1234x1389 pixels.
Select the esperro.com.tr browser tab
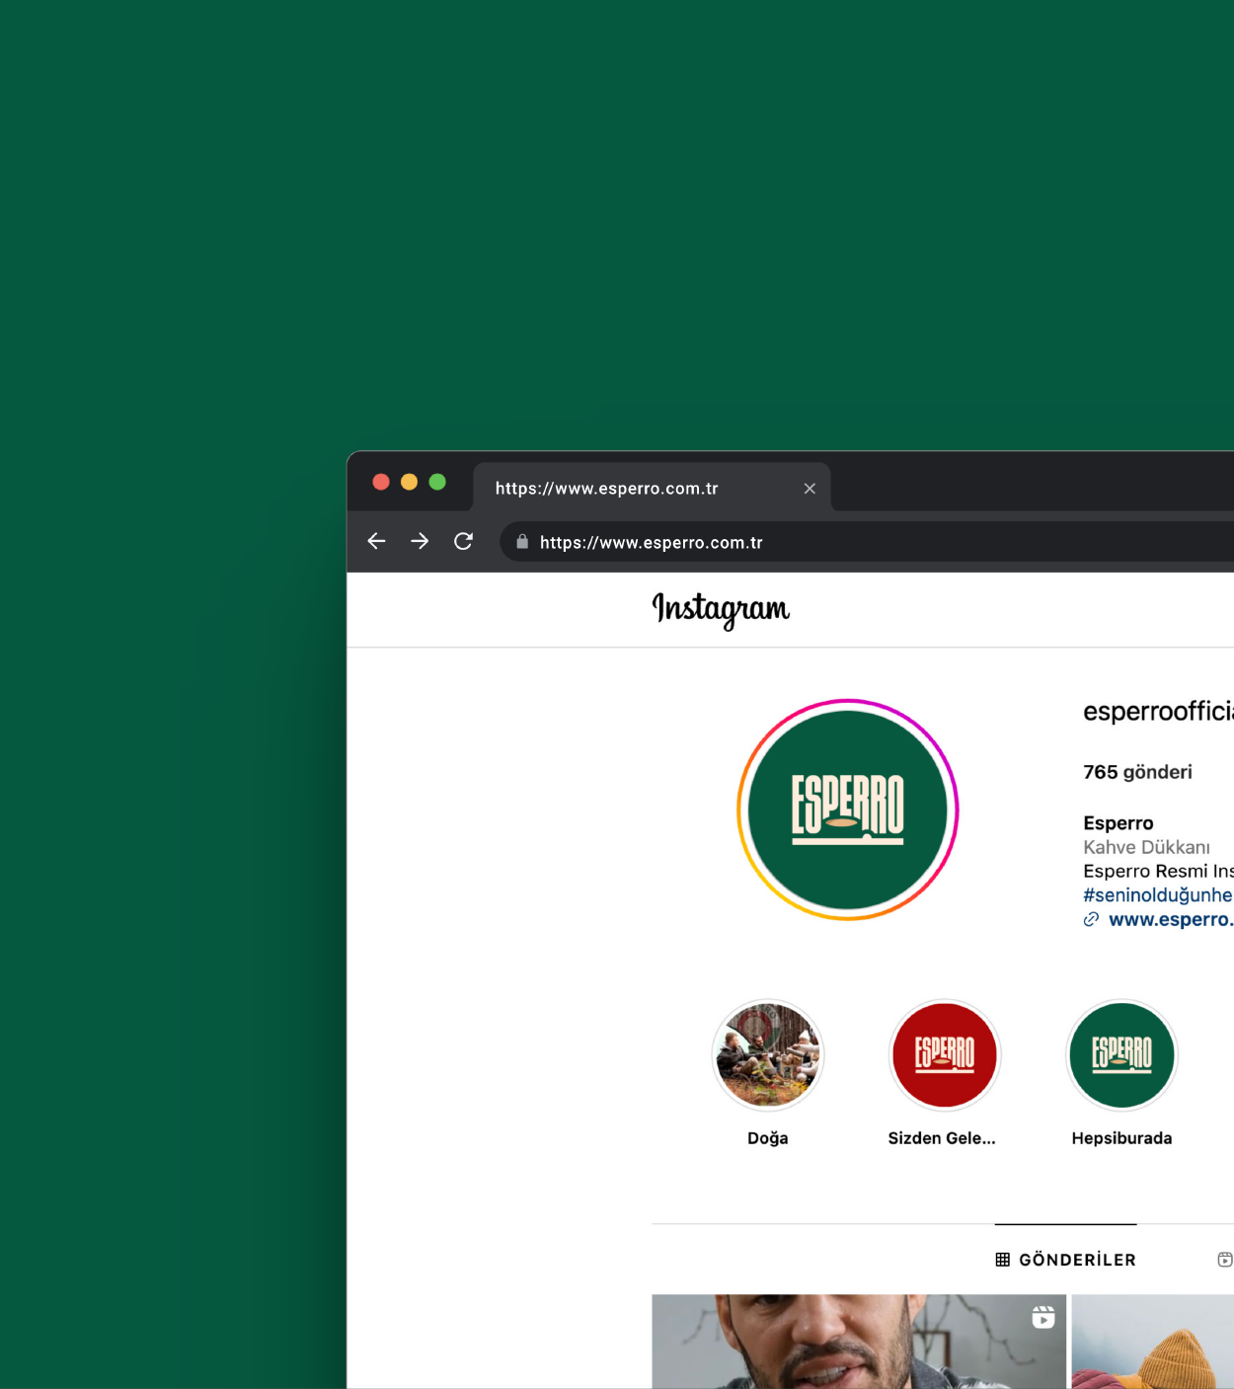point(652,488)
